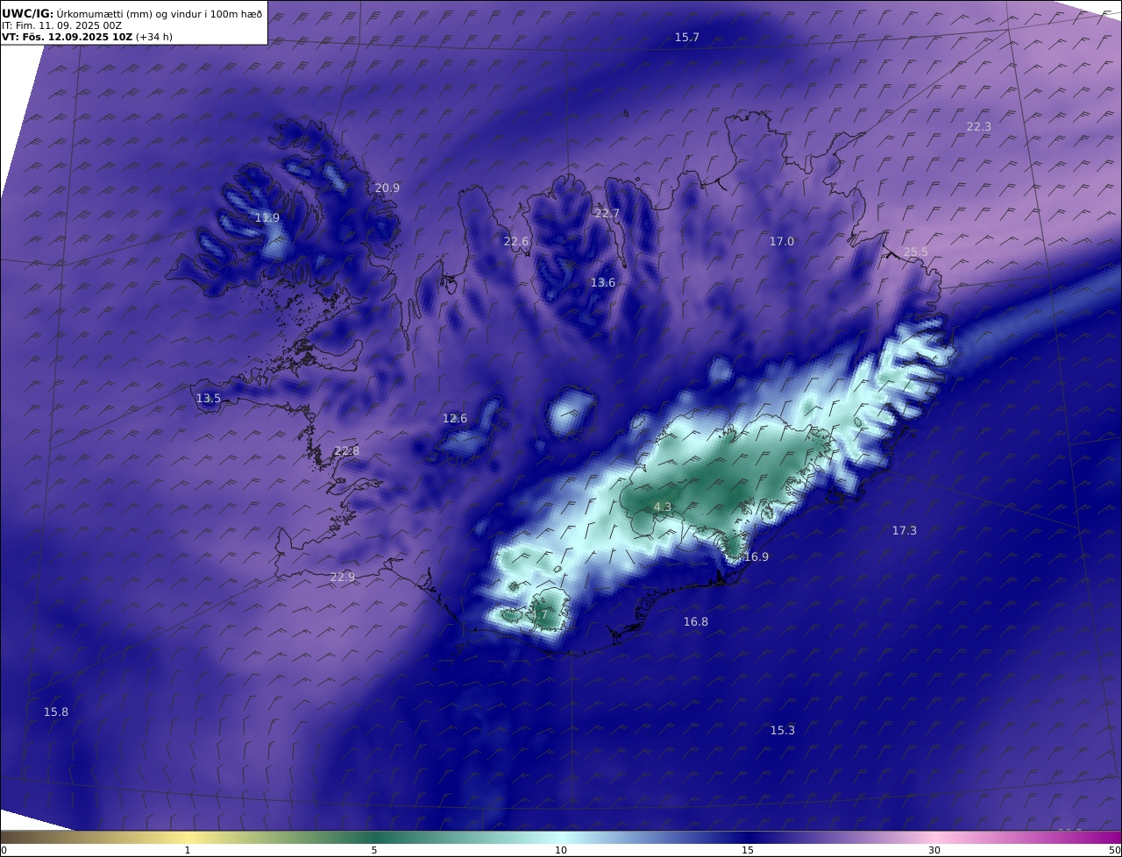Click the 15.3 value label

pos(782,730)
